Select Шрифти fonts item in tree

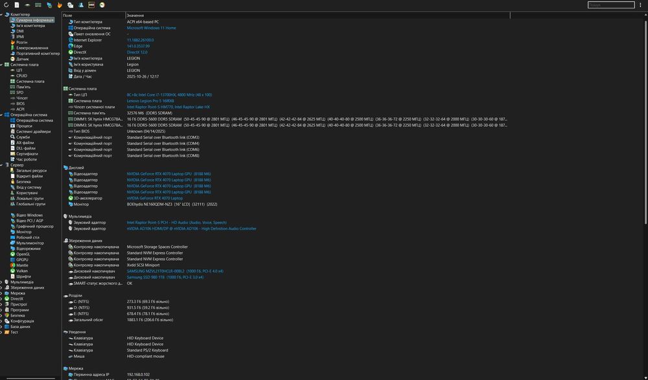click(21, 276)
